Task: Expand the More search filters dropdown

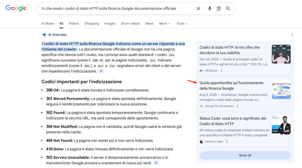Action: pyautogui.click(x=164, y=23)
